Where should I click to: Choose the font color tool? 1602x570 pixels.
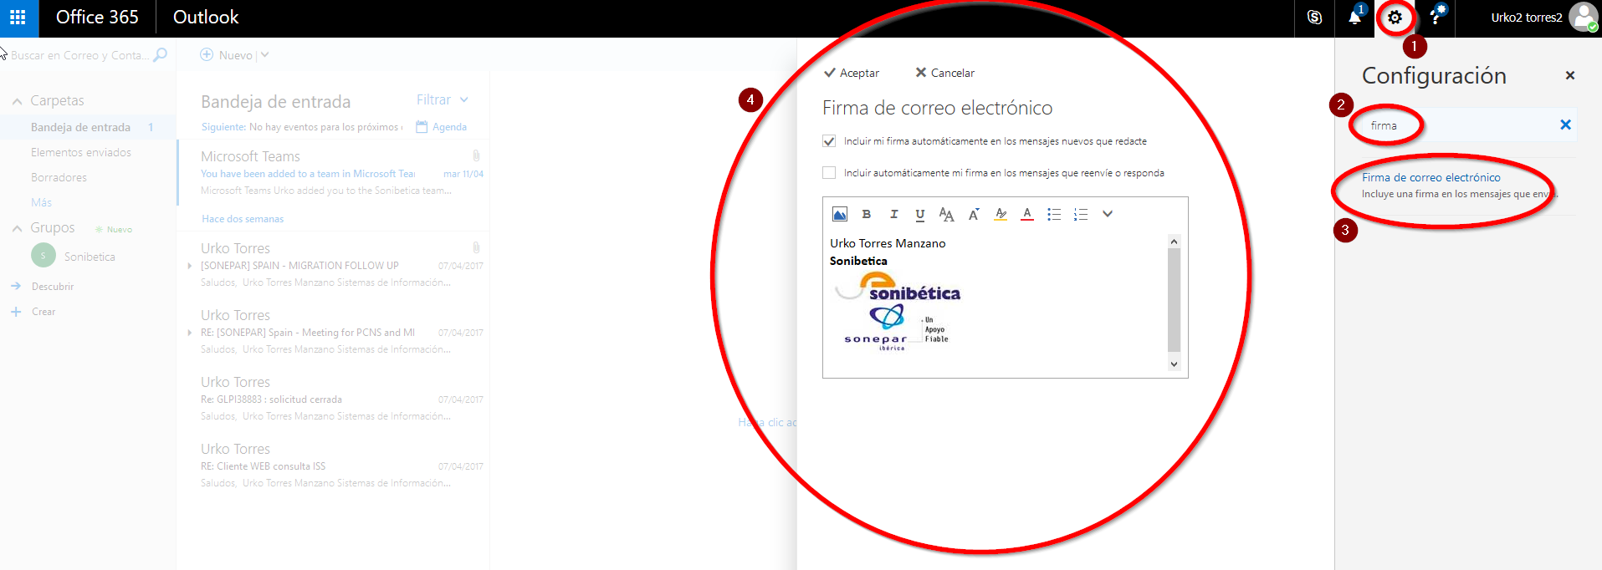(1027, 214)
